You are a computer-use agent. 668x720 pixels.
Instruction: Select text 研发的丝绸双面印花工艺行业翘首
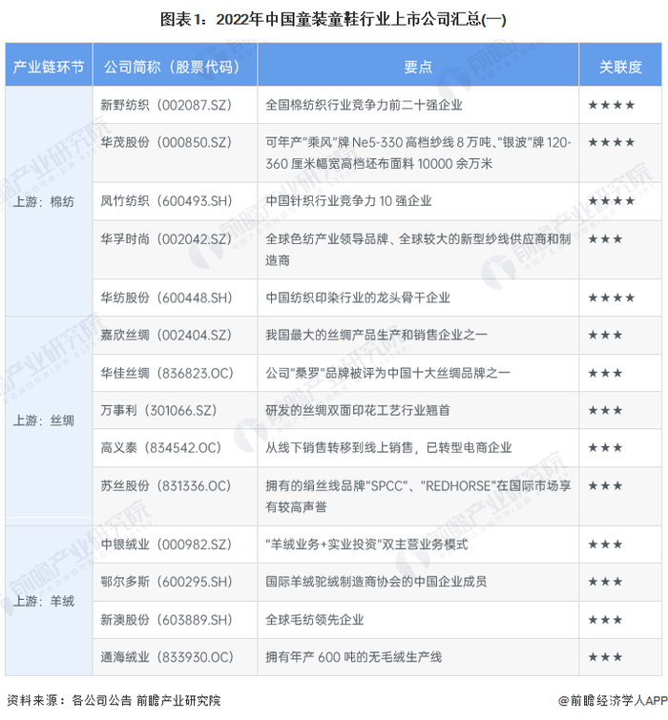tap(358, 410)
